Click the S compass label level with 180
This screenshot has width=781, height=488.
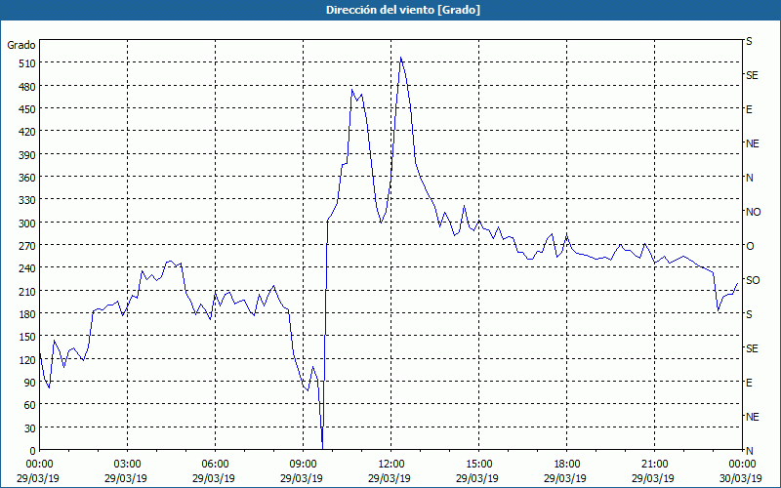coord(749,314)
